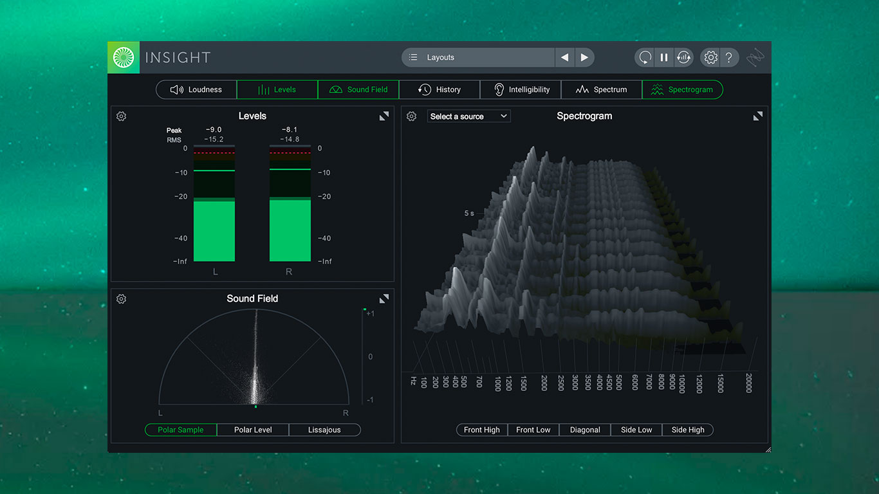Viewport: 879px width, 494px height.
Task: Pause the metering playback
Action: tap(663, 57)
